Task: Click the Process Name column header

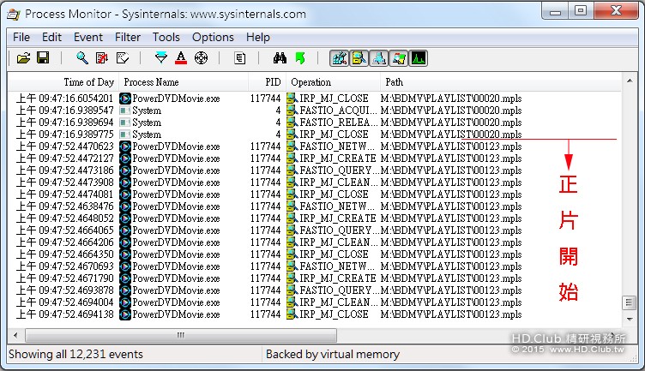Action: [184, 82]
